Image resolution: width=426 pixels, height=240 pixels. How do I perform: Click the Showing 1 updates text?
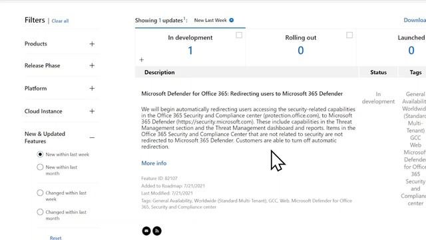[x=161, y=21]
